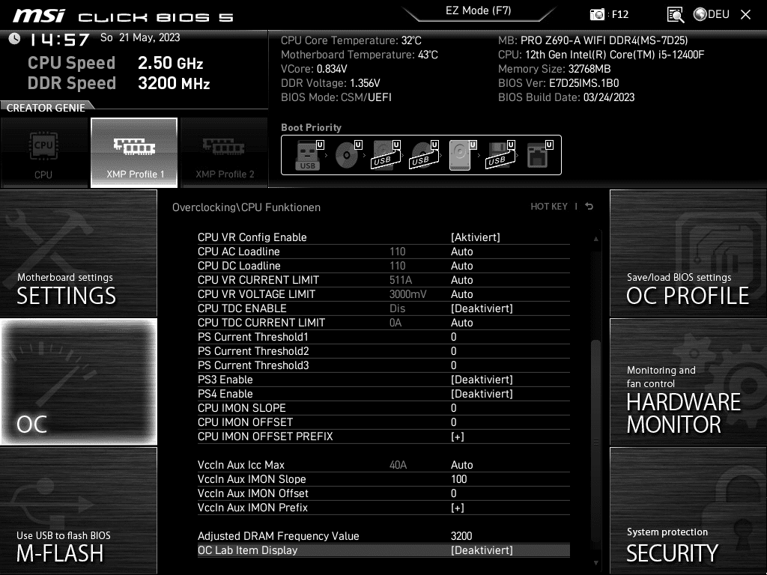Click the CREATOR GENIE label tab
767x575 pixels.
tap(46, 108)
